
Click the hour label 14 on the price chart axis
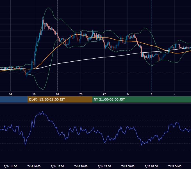10,94
